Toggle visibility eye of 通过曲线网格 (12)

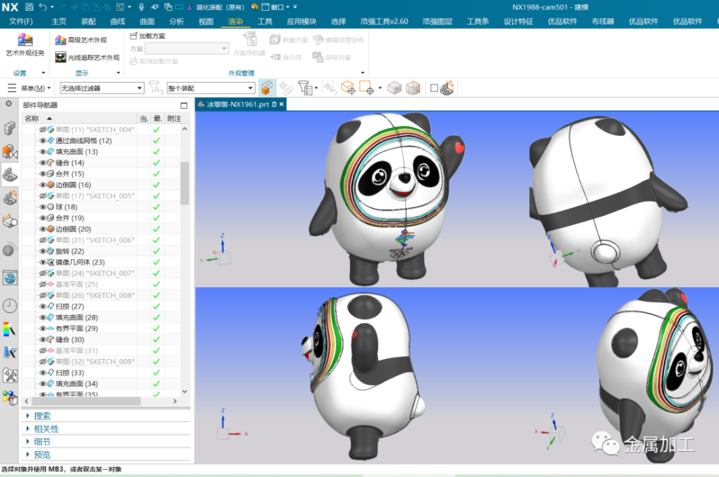pos(42,141)
